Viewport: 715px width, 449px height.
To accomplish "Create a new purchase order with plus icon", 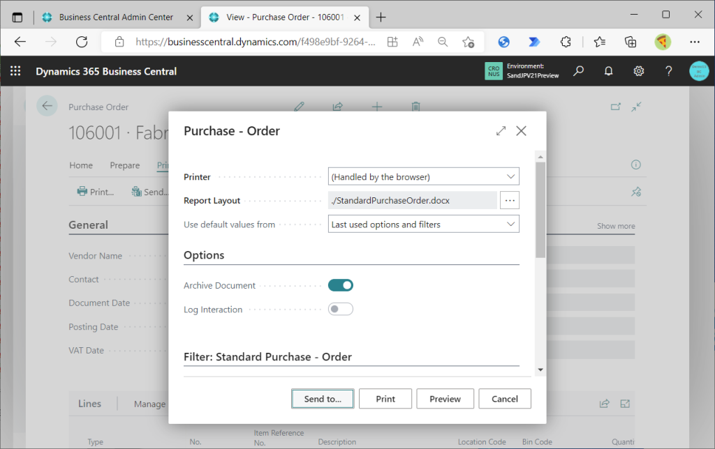I will tap(376, 107).
